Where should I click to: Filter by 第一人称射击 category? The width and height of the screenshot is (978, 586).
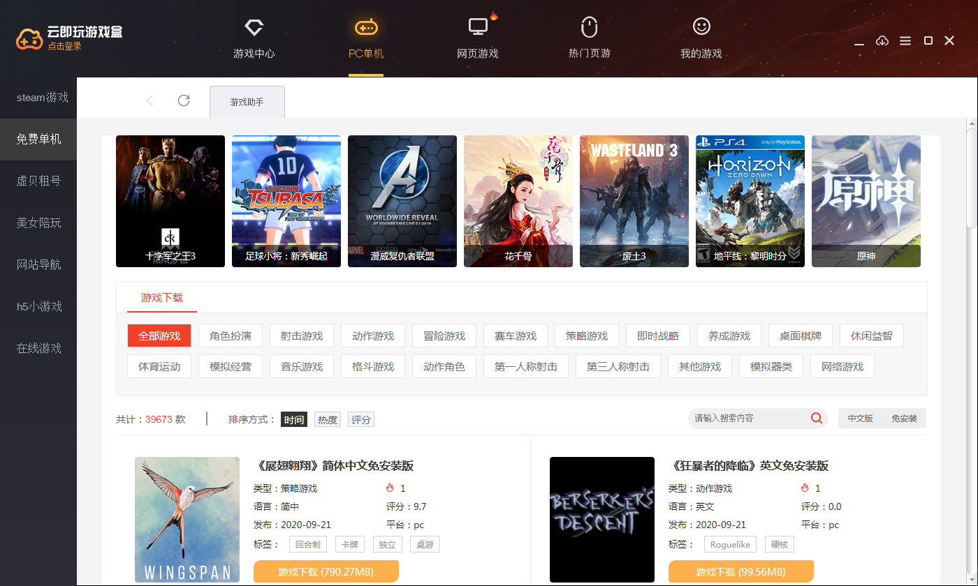pyautogui.click(x=526, y=366)
